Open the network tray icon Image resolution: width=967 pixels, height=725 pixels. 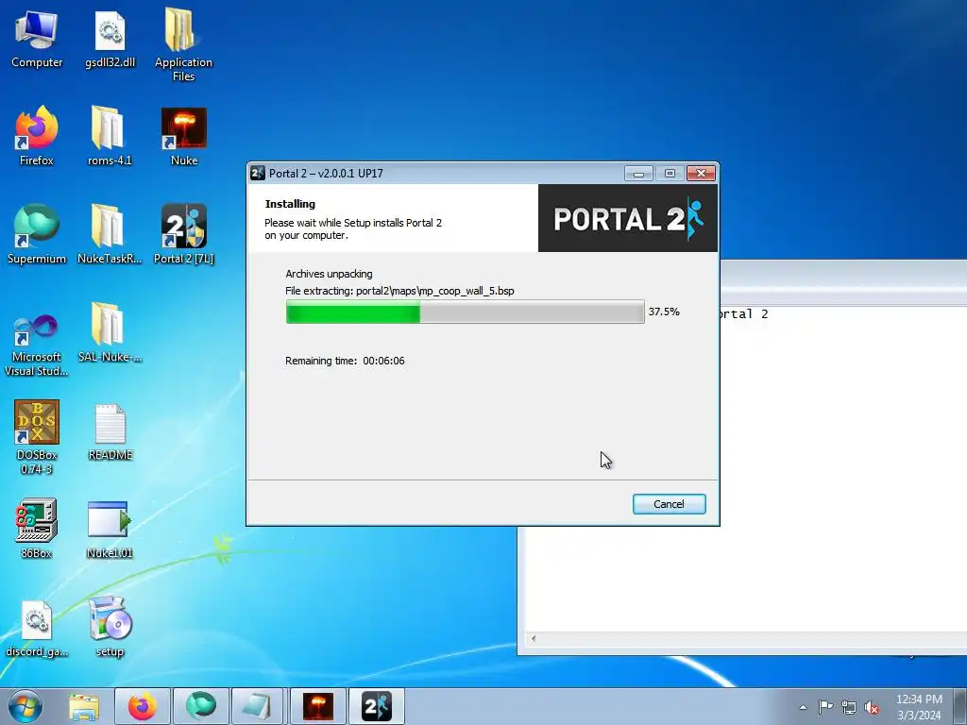coord(849,707)
